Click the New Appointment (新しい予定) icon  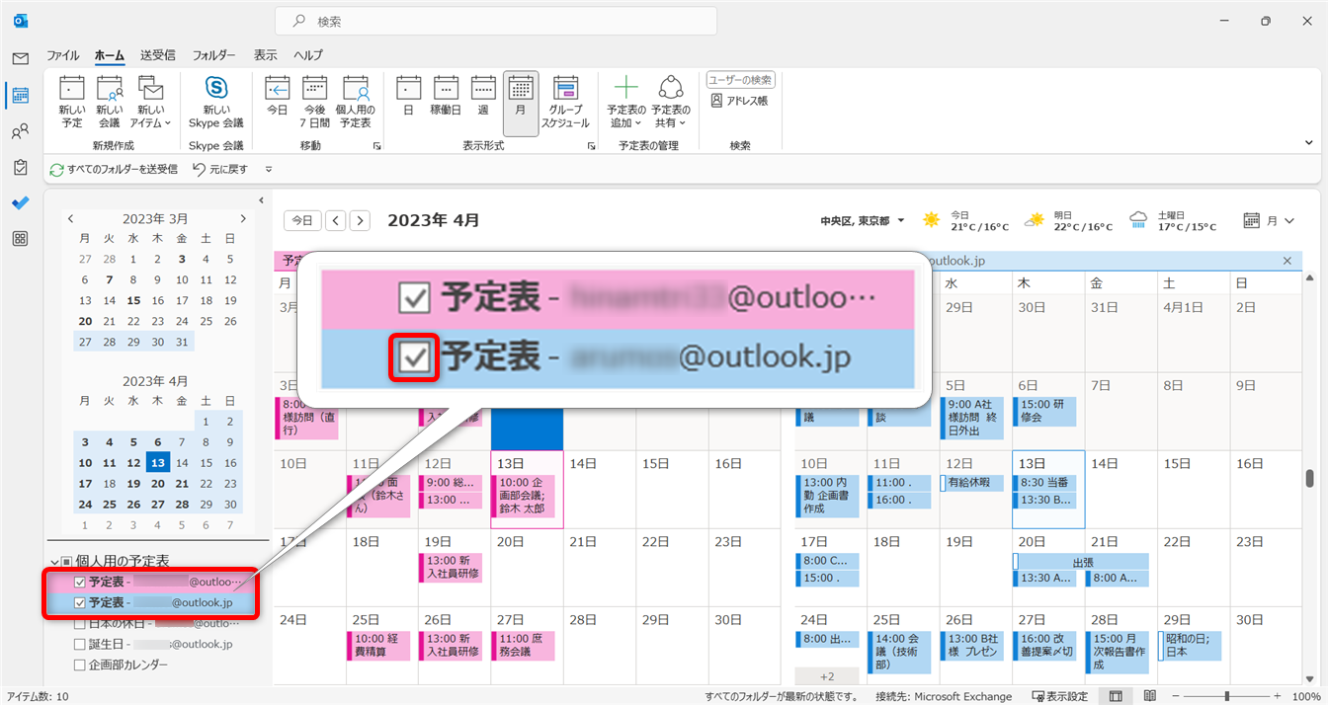click(x=72, y=103)
